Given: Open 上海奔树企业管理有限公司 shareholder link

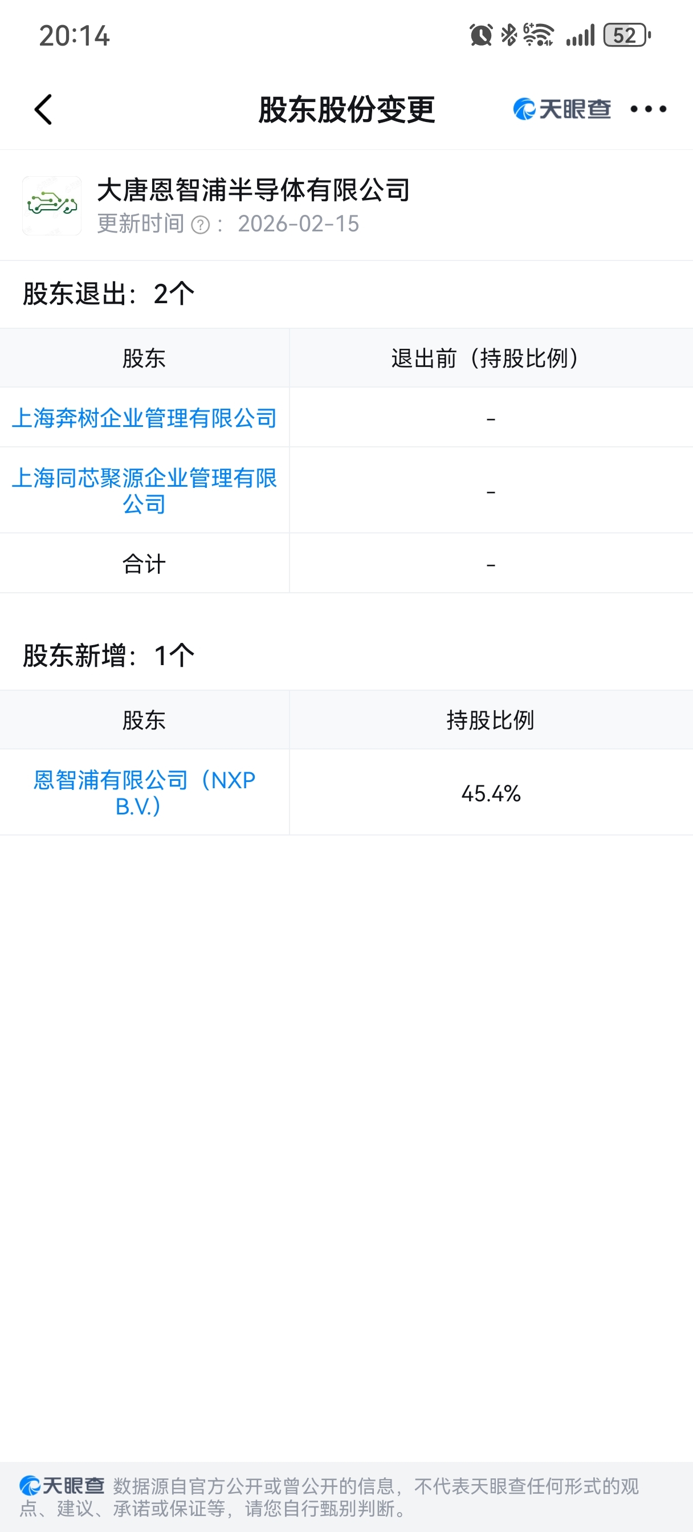Looking at the screenshot, I should click(x=145, y=418).
